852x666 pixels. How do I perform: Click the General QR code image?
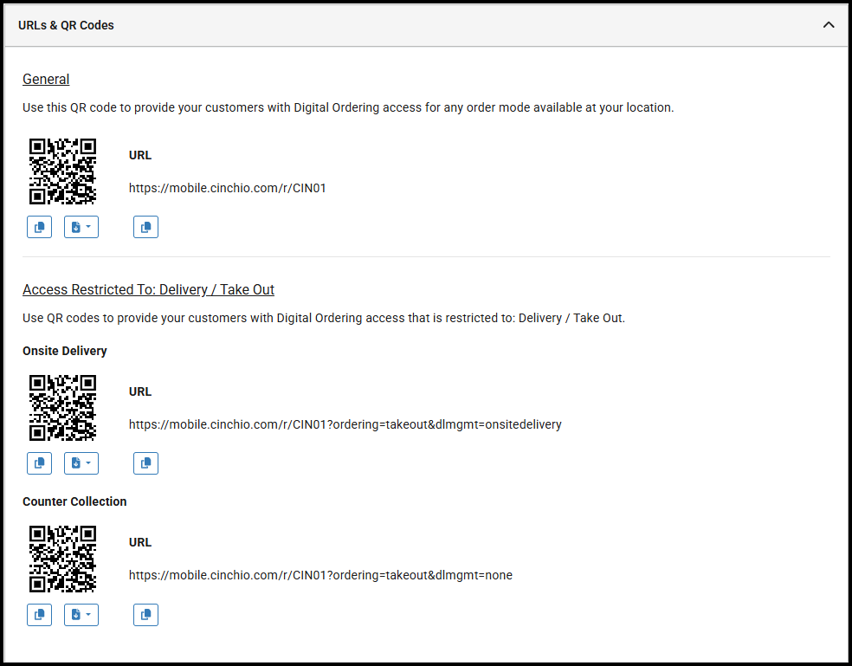click(62, 171)
